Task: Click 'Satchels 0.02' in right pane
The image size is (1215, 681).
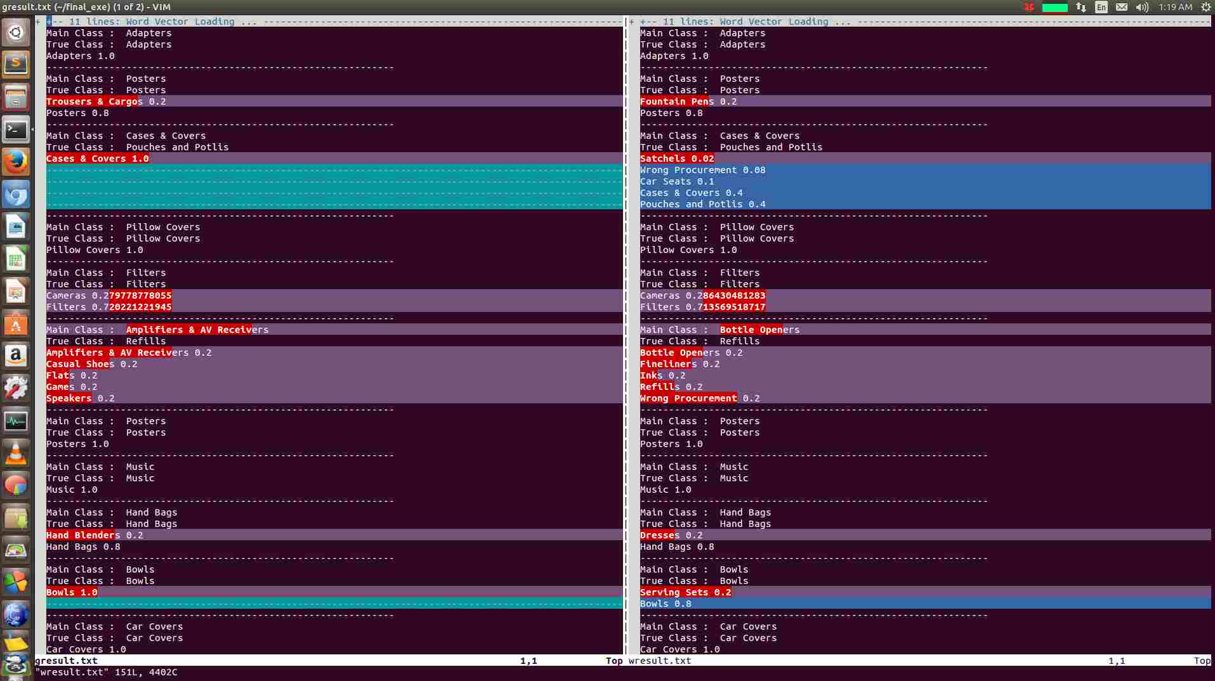Action: 677,159
